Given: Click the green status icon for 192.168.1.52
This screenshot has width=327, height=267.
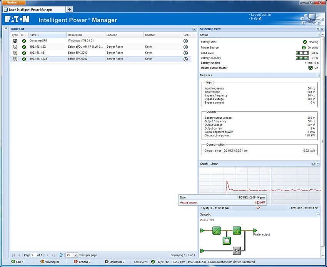Looking at the screenshot, I should click(x=24, y=47).
